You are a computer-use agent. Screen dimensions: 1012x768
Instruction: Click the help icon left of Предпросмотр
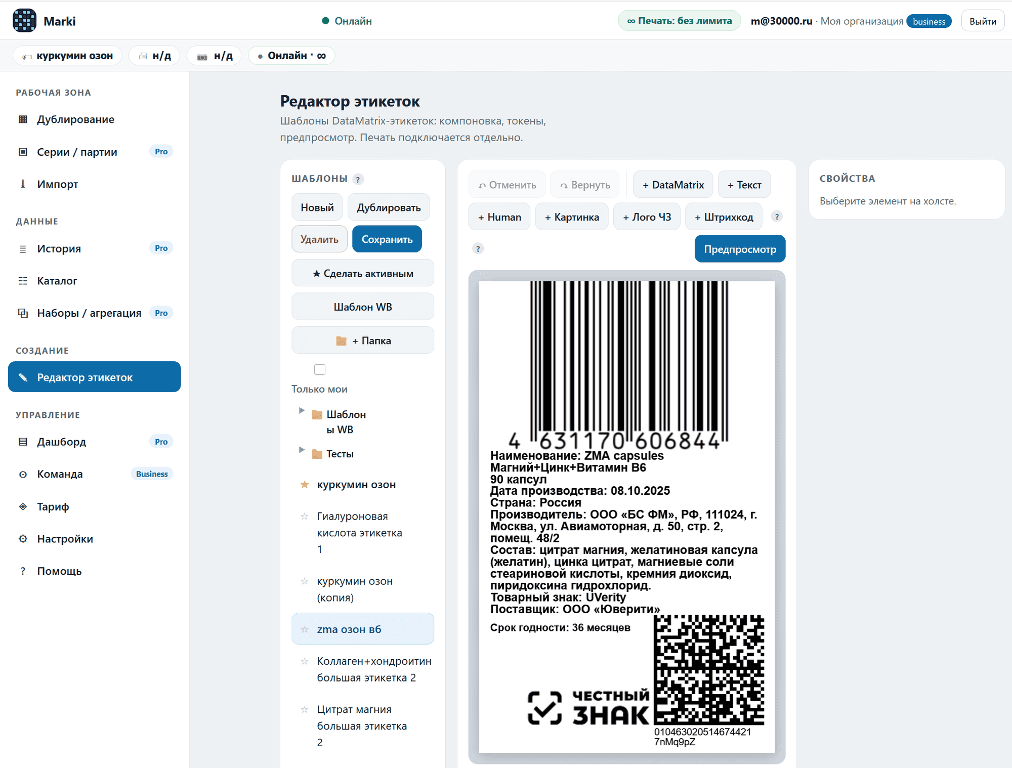[478, 248]
